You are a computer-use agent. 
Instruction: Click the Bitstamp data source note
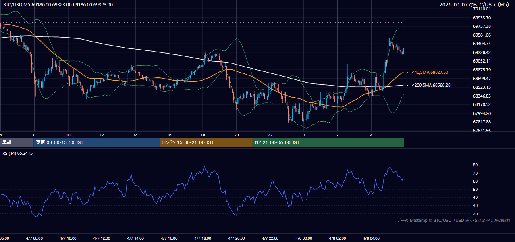click(x=454, y=220)
